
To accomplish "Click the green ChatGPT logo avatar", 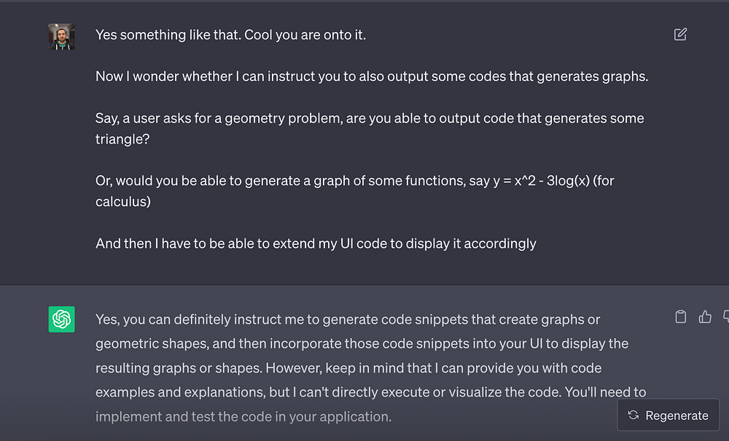I will (62, 319).
